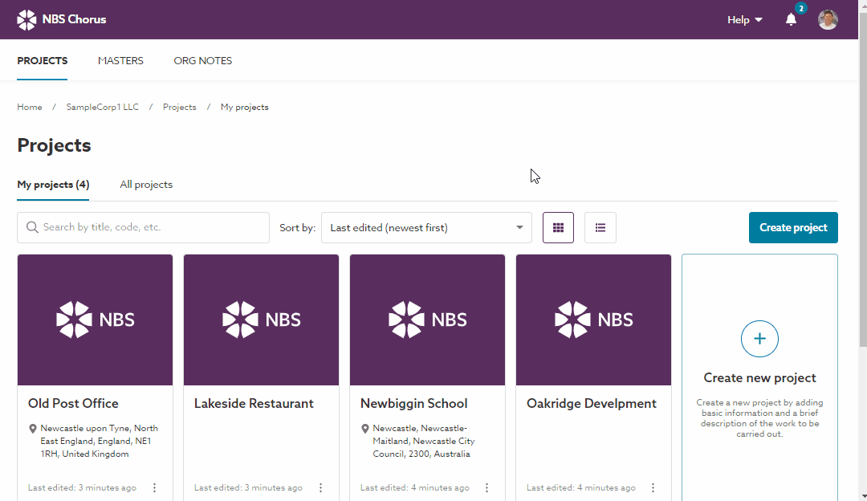Open the notifications bell

792,19
